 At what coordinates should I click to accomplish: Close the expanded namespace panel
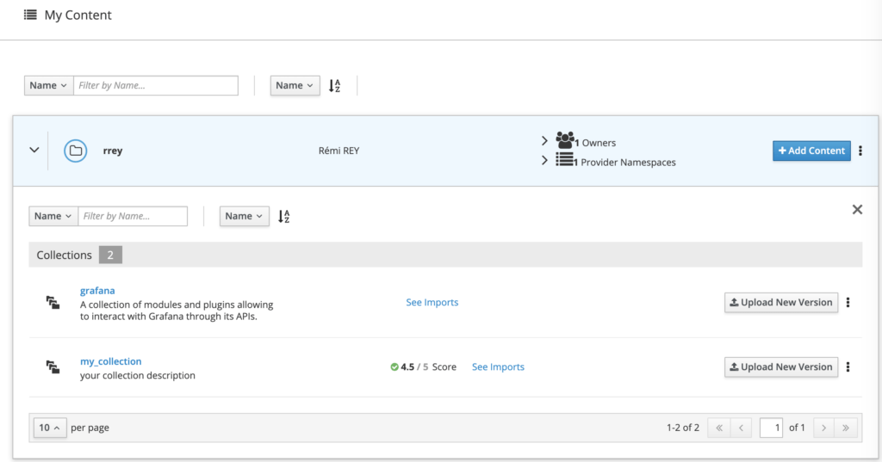tap(857, 209)
